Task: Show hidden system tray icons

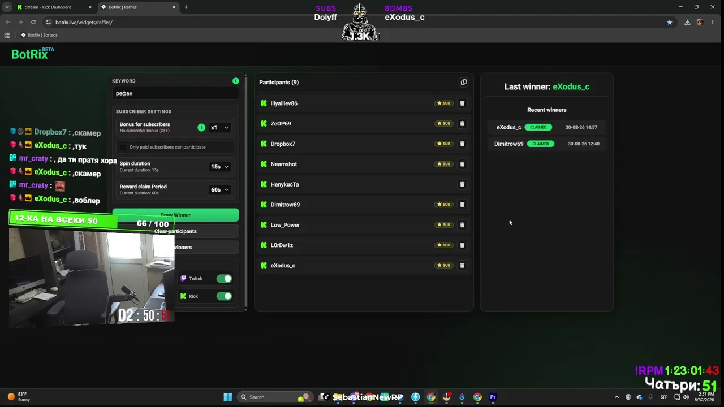Action: coord(617,397)
